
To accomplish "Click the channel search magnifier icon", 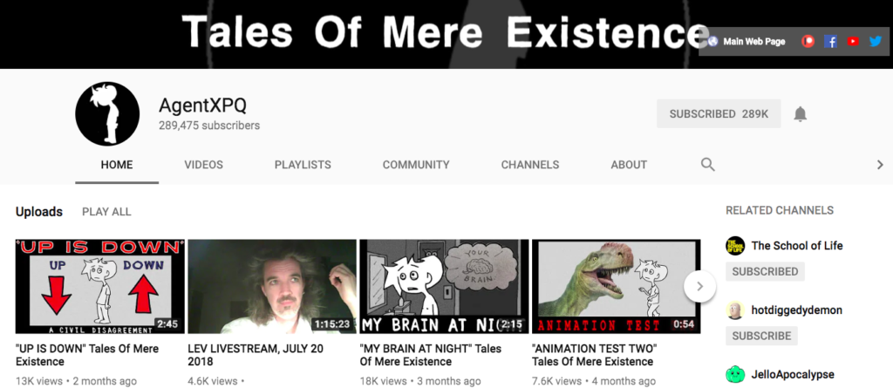I will coord(707,165).
